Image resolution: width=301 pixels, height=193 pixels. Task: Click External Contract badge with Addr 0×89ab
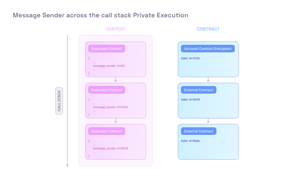(198, 131)
